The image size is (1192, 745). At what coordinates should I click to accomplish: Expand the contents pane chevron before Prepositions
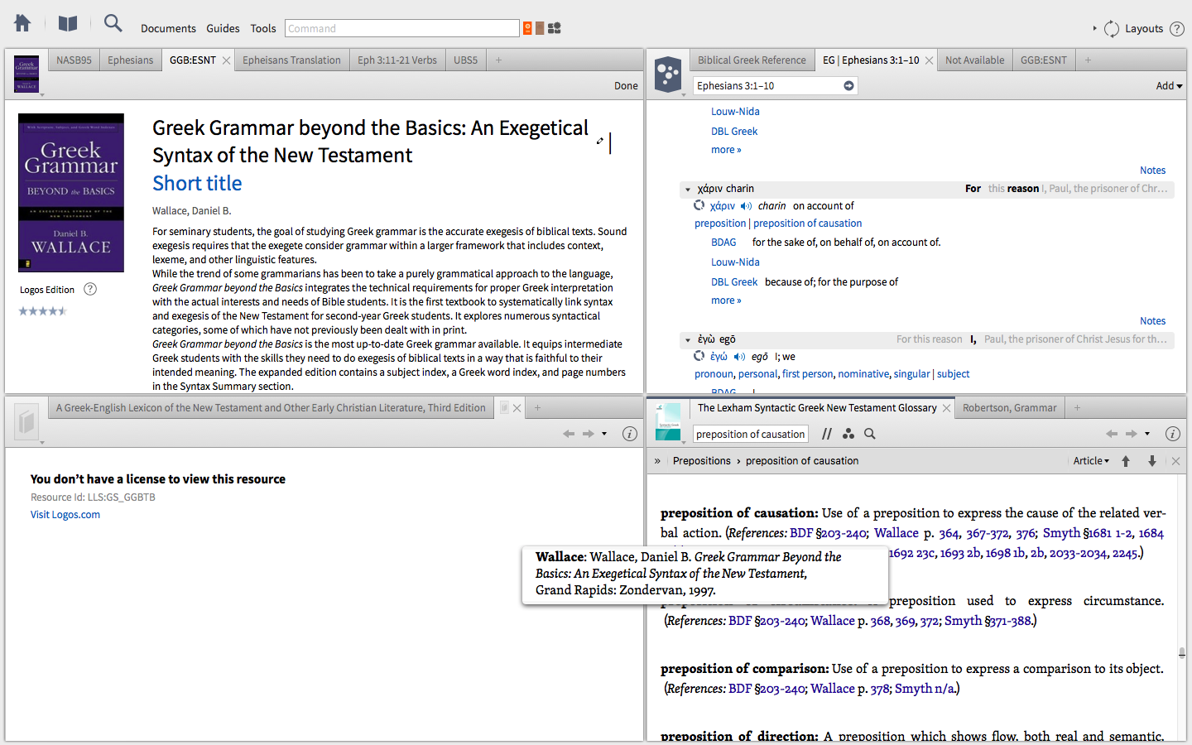(x=657, y=461)
